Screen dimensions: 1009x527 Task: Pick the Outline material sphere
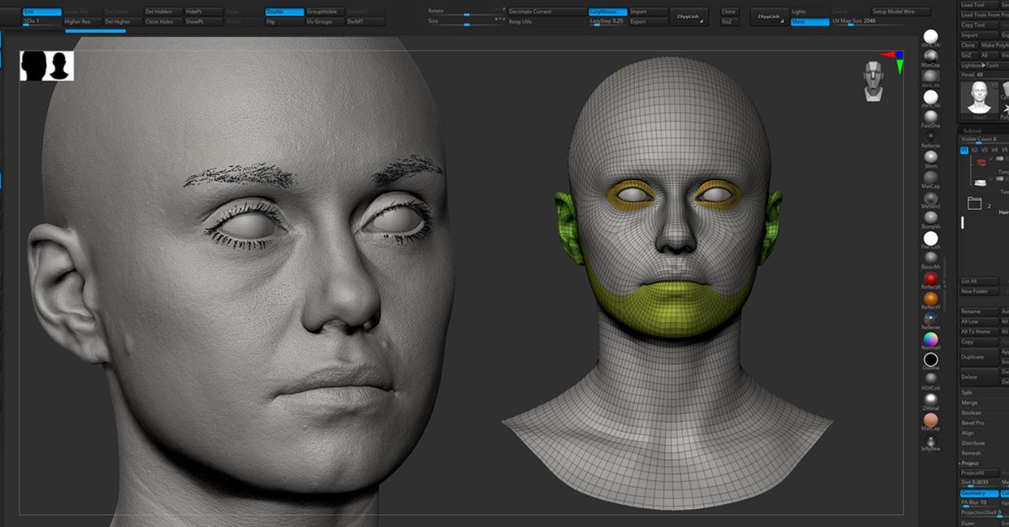[x=930, y=359]
